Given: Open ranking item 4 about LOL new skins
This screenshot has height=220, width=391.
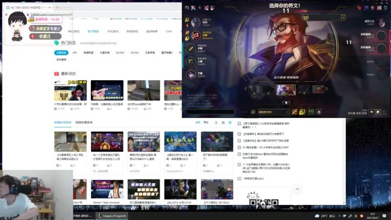Looking at the screenshot, I should 266,125.
